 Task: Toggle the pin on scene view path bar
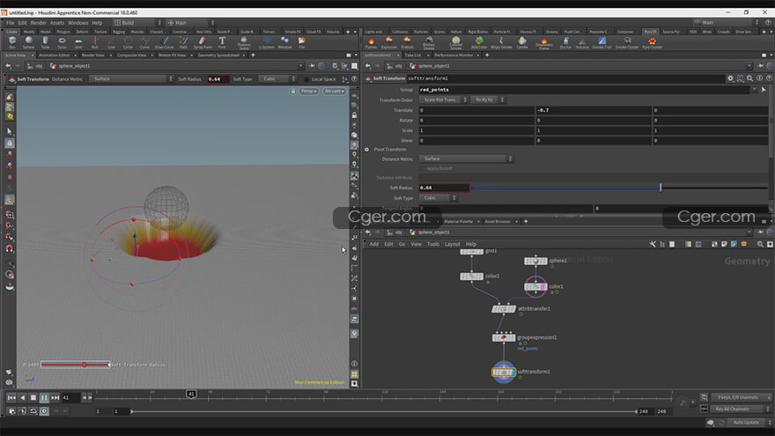pos(312,66)
